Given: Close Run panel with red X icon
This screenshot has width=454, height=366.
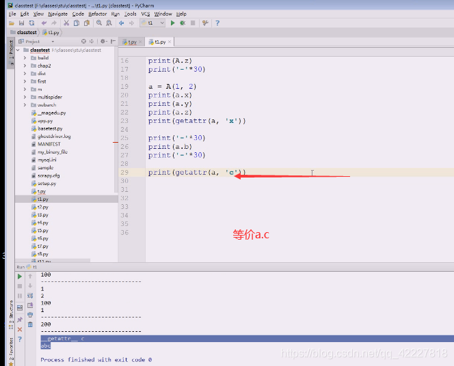Looking at the screenshot, I should tap(20, 329).
